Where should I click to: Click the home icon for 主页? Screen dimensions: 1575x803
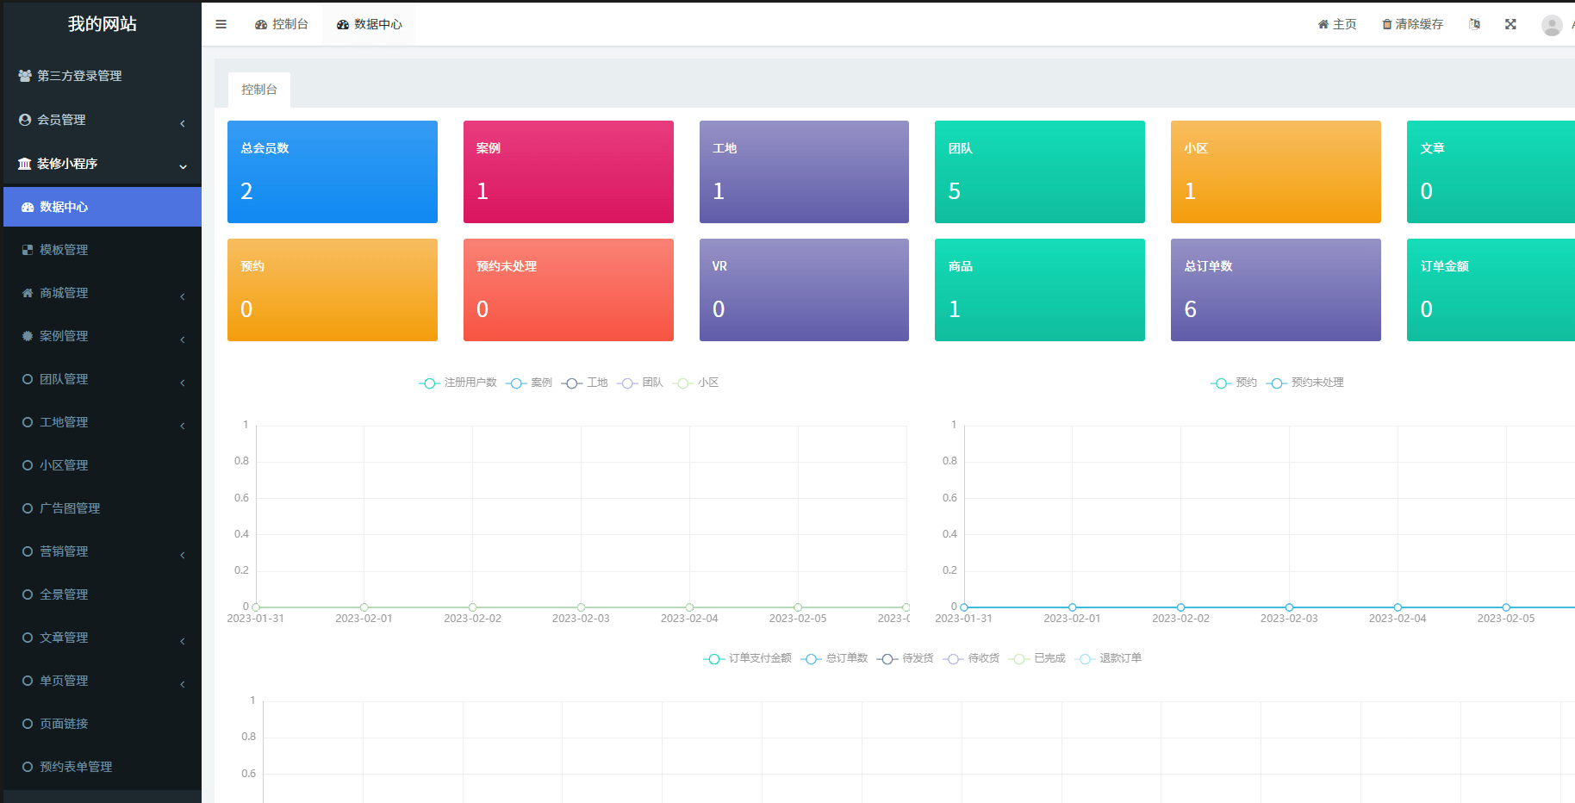coord(1323,24)
